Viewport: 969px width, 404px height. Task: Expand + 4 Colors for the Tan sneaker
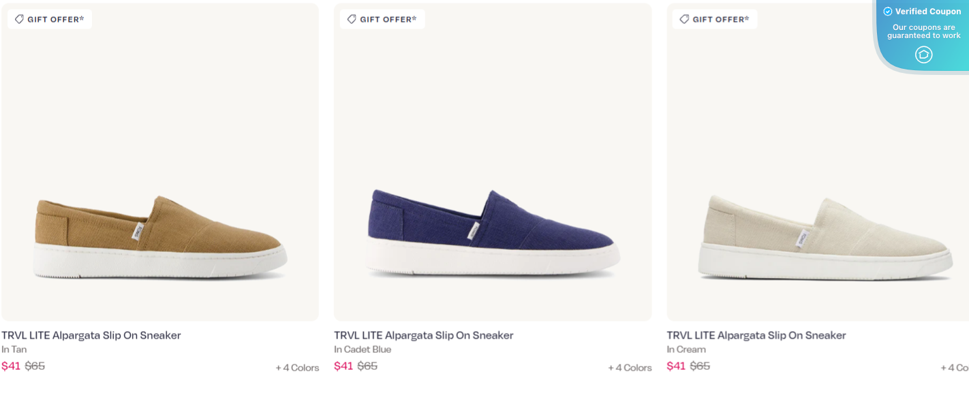[297, 367]
